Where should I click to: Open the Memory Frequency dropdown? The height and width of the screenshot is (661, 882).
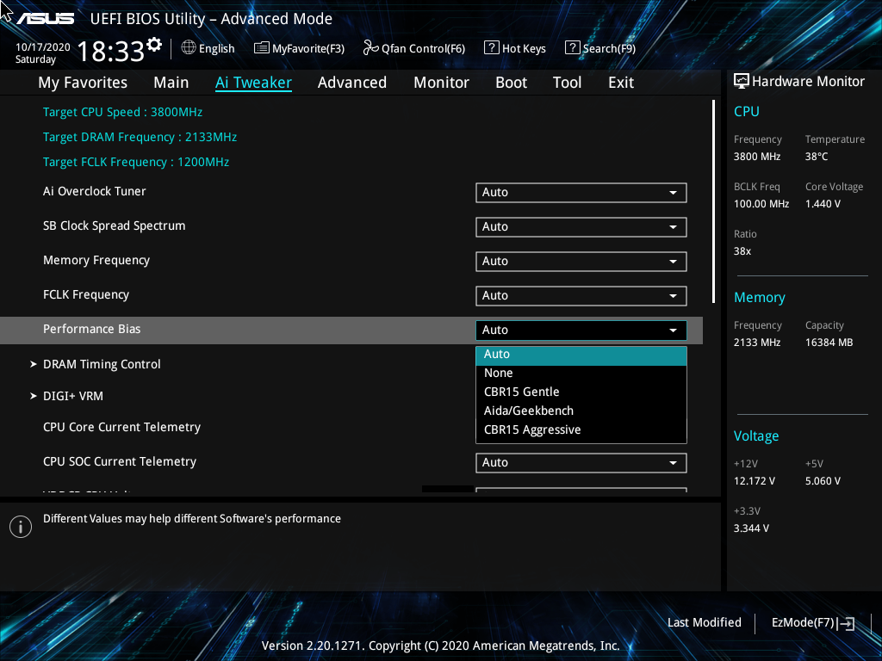[x=581, y=261]
